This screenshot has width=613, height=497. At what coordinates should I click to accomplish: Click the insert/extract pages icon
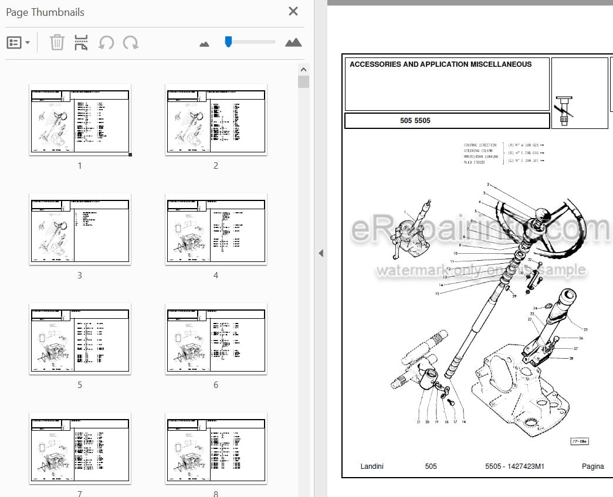[x=81, y=43]
